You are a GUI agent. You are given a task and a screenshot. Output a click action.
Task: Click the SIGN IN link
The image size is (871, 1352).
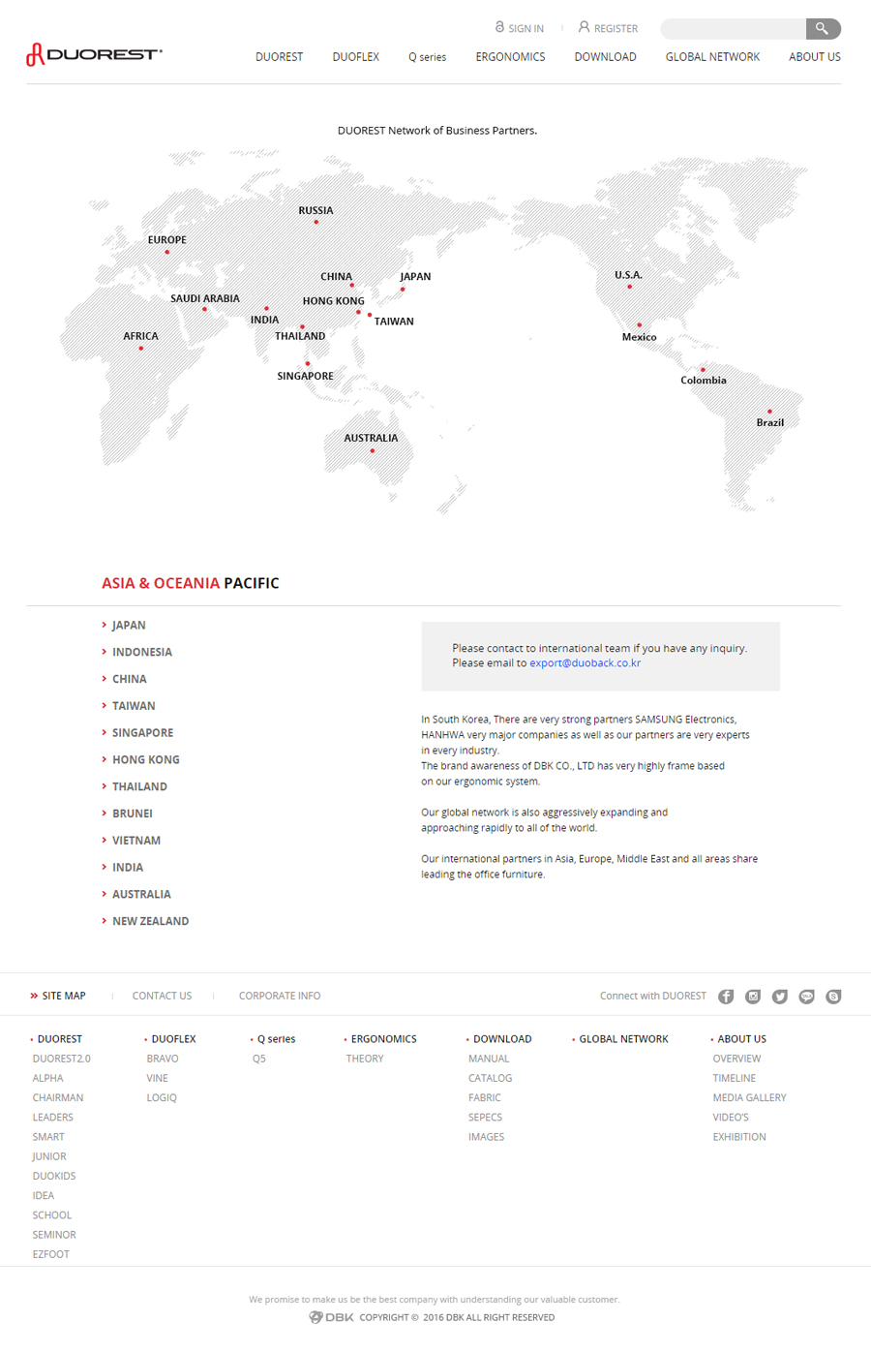click(x=526, y=28)
